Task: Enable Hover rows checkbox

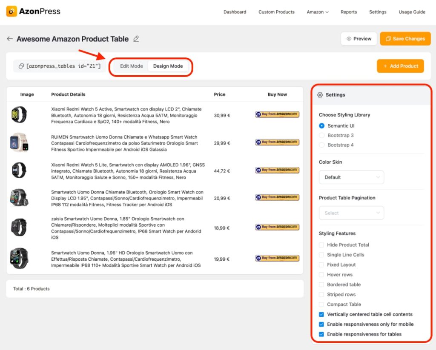Action: (321, 275)
